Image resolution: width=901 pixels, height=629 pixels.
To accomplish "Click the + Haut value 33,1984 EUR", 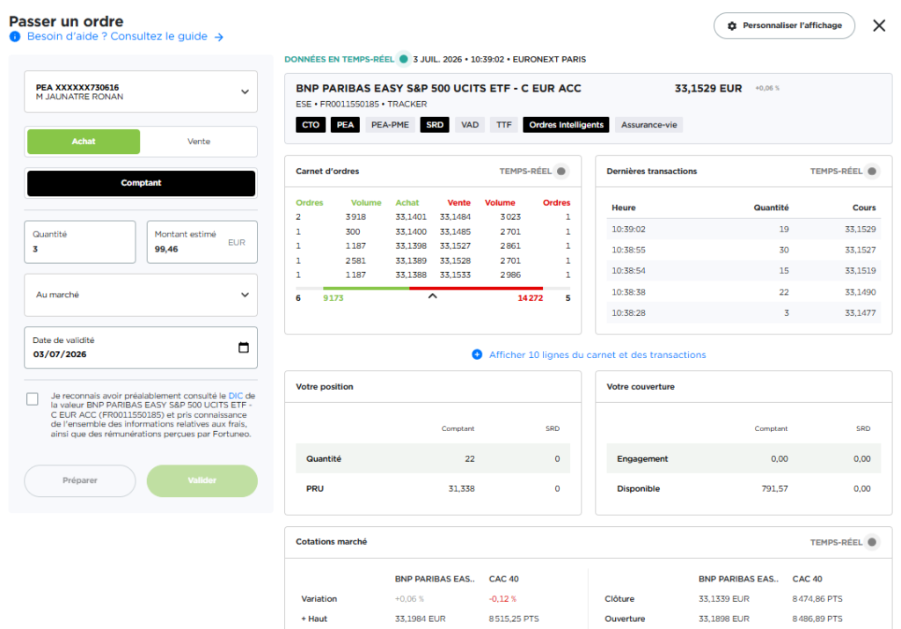I will pyautogui.click(x=420, y=619).
